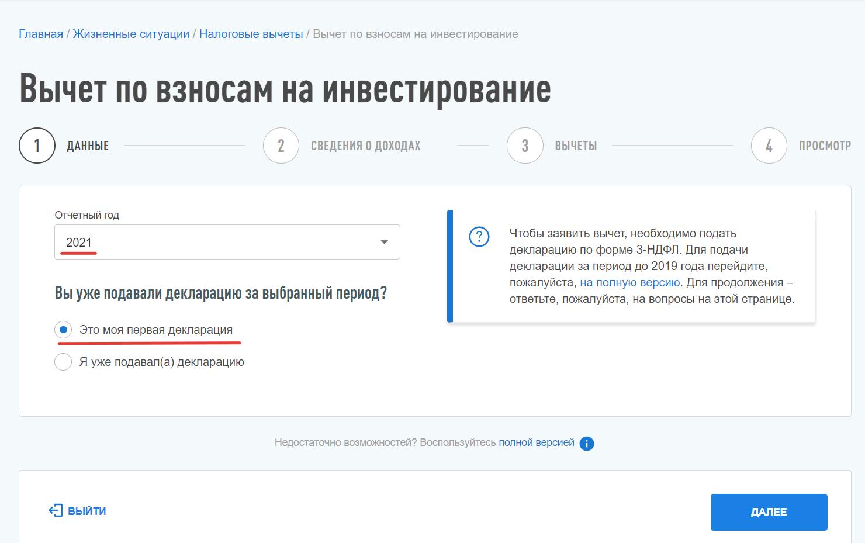
Task: Switch to ПРОСМОТР step label
Action: pyautogui.click(x=825, y=146)
